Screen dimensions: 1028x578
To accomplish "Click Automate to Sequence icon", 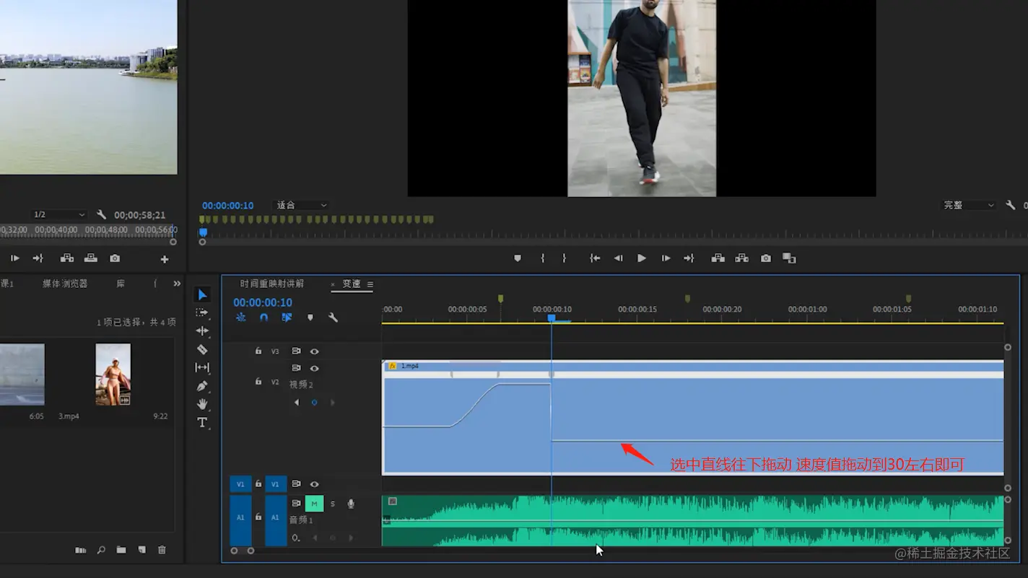I will pos(81,550).
